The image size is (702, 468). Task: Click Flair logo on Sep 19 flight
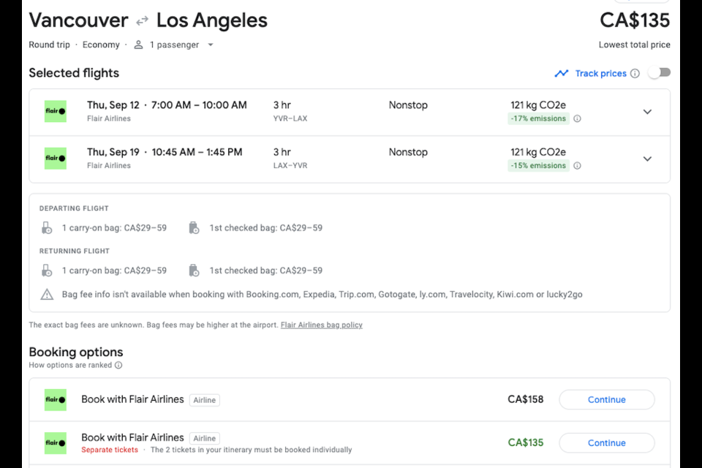[x=56, y=159]
